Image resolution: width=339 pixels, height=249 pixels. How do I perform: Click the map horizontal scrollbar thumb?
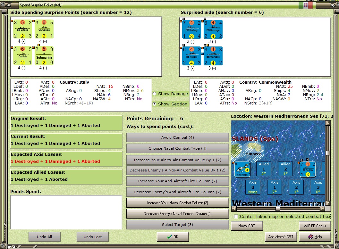278,209
